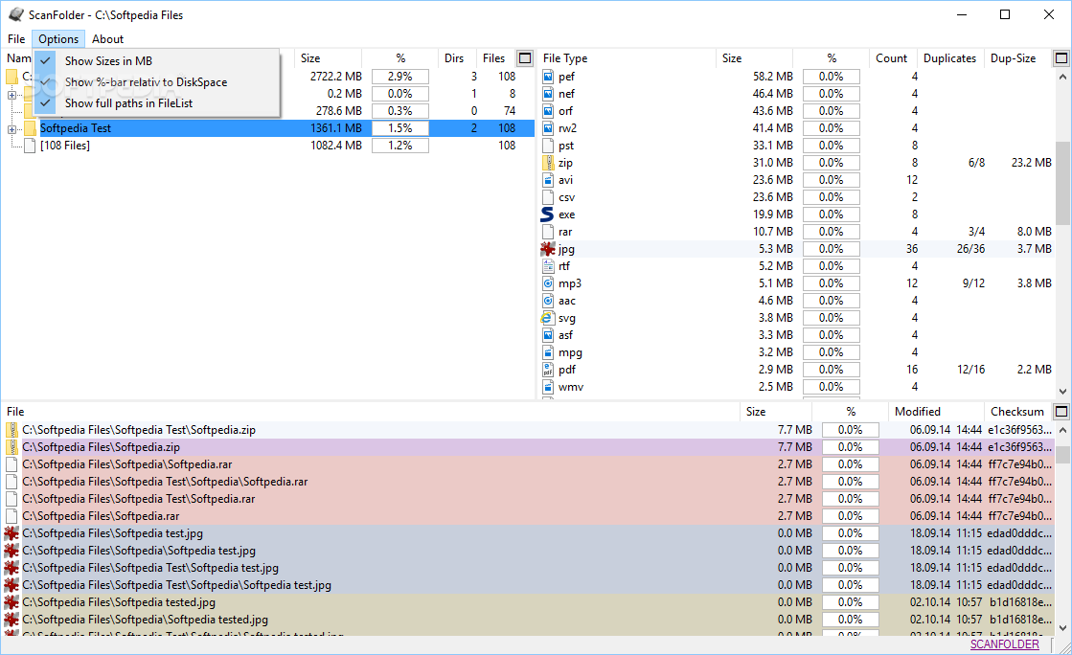The width and height of the screenshot is (1072, 655).
Task: Click the mp3 file type icon
Action: click(x=548, y=283)
